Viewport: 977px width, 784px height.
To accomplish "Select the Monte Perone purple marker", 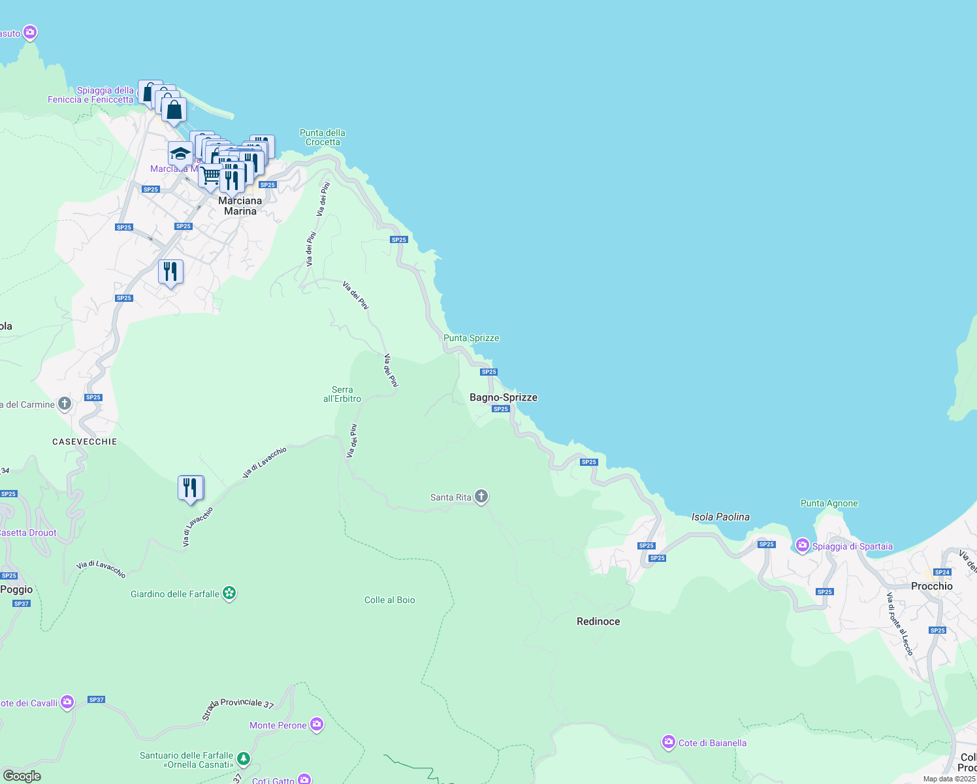I will coord(316,724).
